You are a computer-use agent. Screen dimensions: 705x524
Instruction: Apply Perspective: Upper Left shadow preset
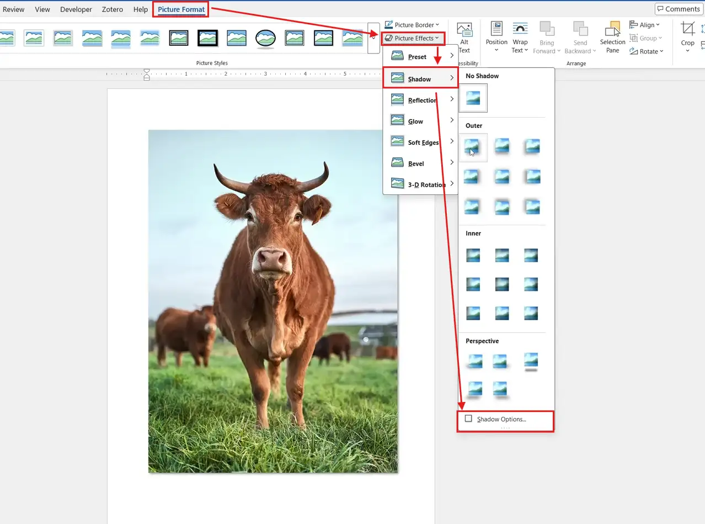pyautogui.click(x=474, y=362)
